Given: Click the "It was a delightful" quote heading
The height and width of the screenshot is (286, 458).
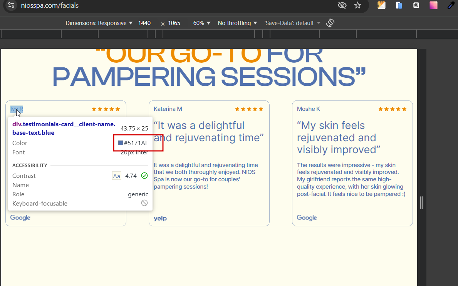Looking at the screenshot, I should [208, 131].
